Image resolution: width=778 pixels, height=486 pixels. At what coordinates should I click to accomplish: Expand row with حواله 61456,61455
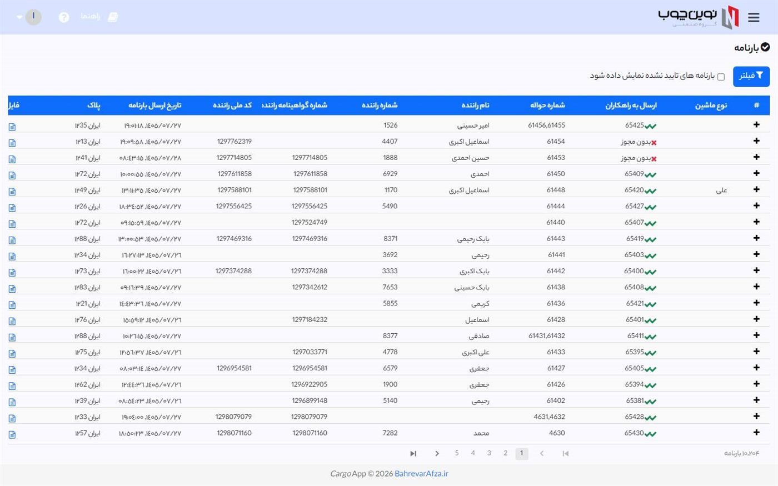tap(756, 124)
